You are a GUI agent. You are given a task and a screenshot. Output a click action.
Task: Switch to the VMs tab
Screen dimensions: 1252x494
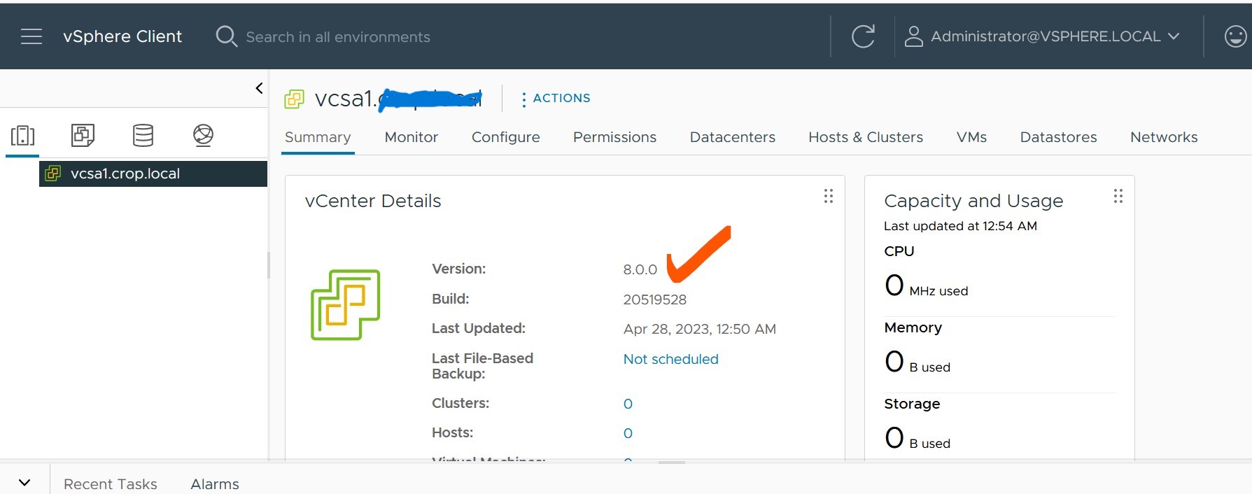click(971, 137)
